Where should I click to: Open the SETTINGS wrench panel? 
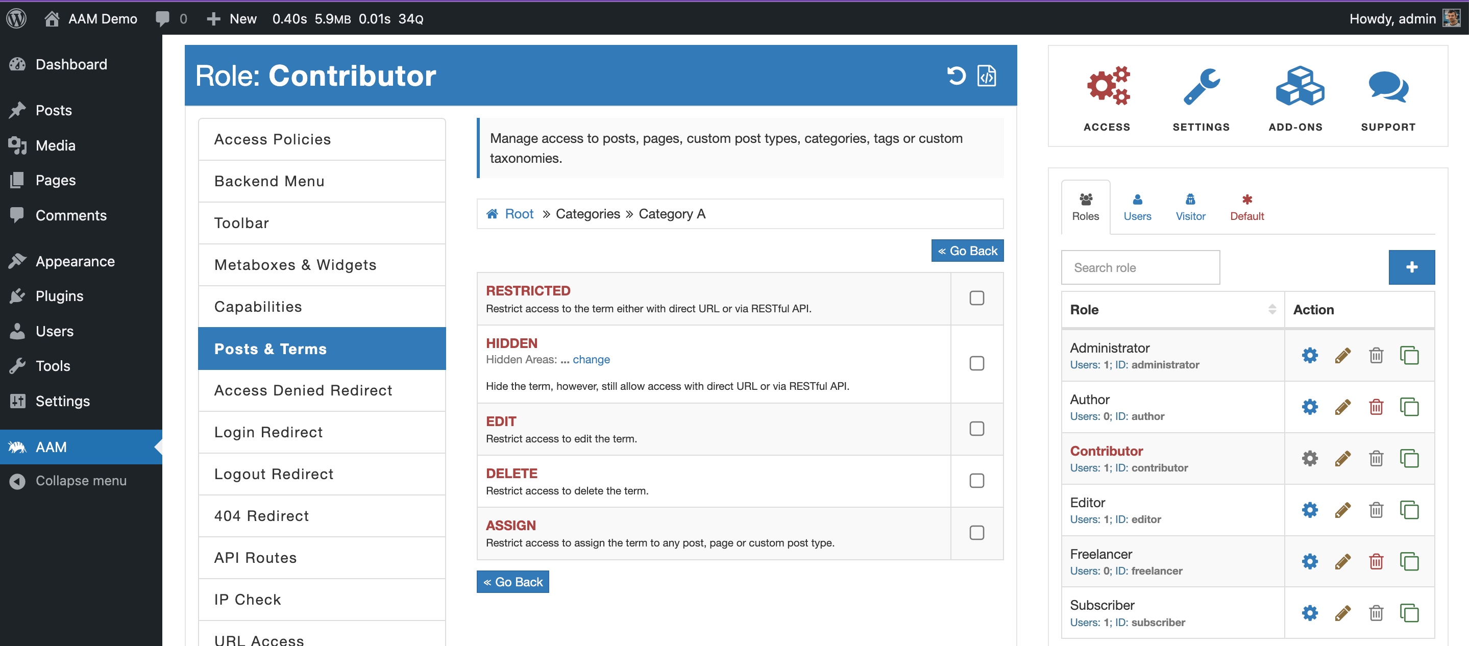coord(1201,98)
